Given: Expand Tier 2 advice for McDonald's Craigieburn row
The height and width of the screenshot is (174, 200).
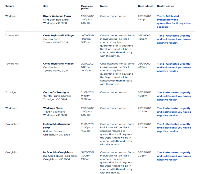Looking at the screenshot, I should click(174, 156).
